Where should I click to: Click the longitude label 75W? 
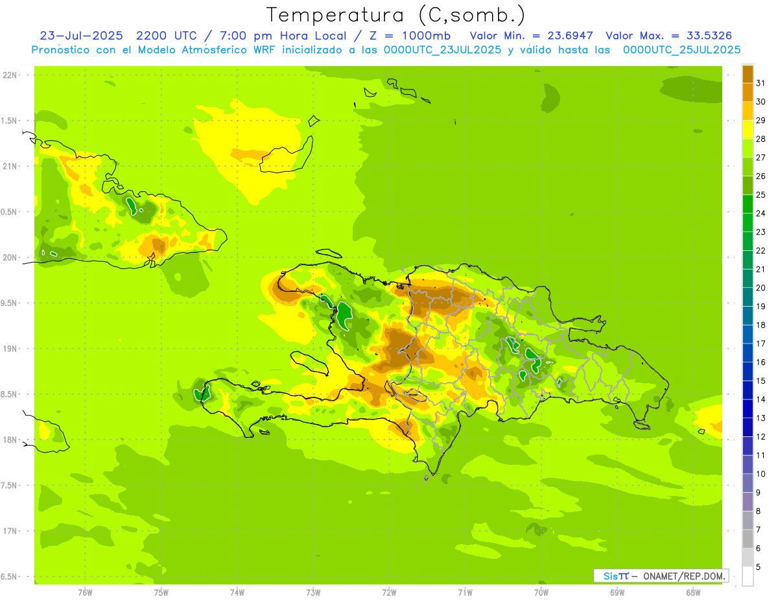coord(161,593)
